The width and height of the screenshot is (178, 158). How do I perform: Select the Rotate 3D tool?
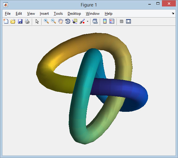68,21
